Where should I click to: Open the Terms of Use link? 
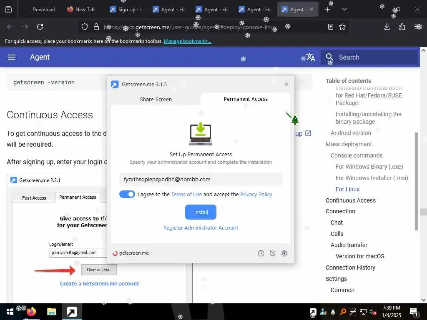186,194
